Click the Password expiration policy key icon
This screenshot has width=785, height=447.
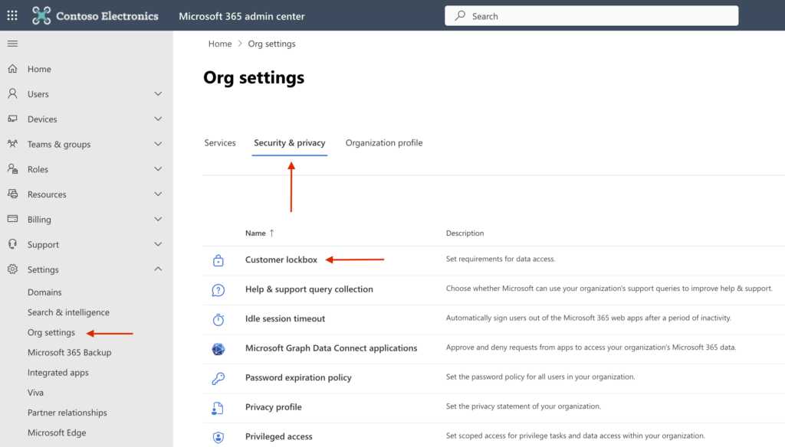[218, 378]
